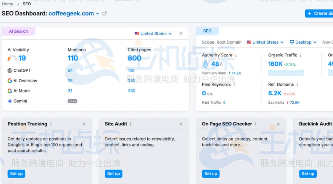Click the Scope: Root Domain label
This screenshot has width=333, height=184.
click(221, 42)
